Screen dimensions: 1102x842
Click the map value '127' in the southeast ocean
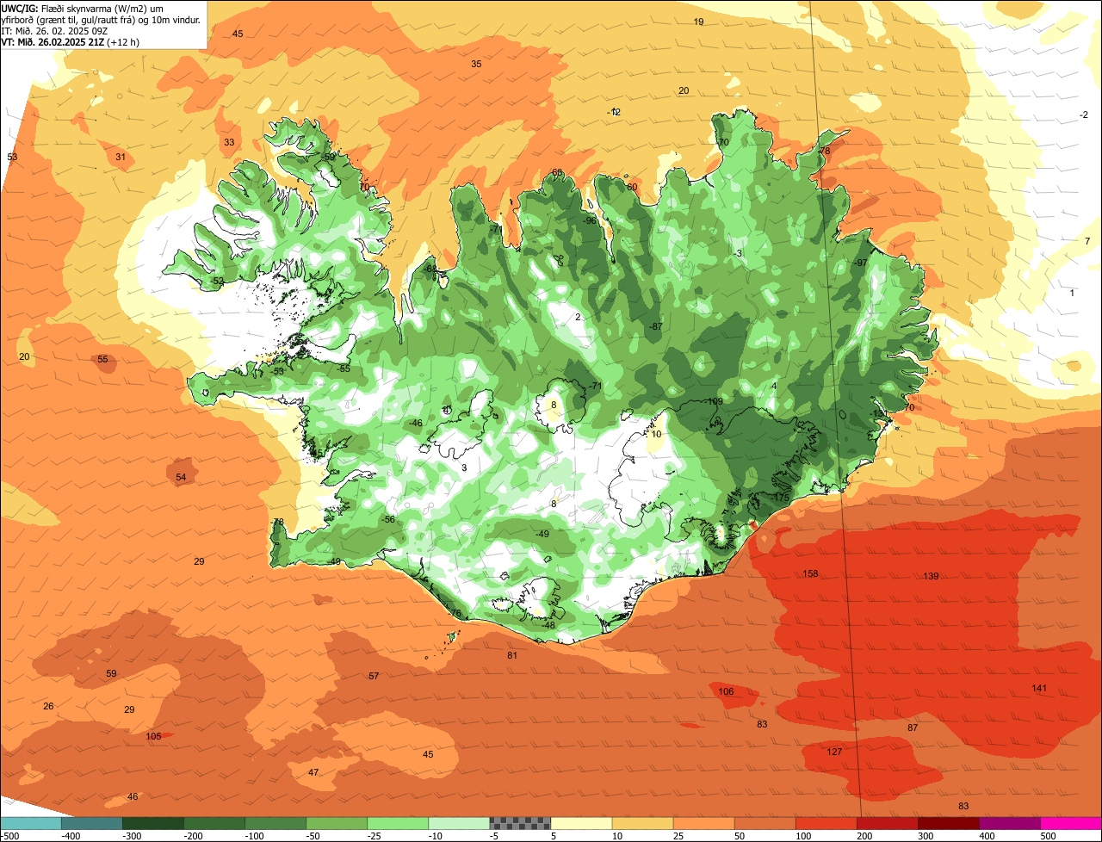834,752
